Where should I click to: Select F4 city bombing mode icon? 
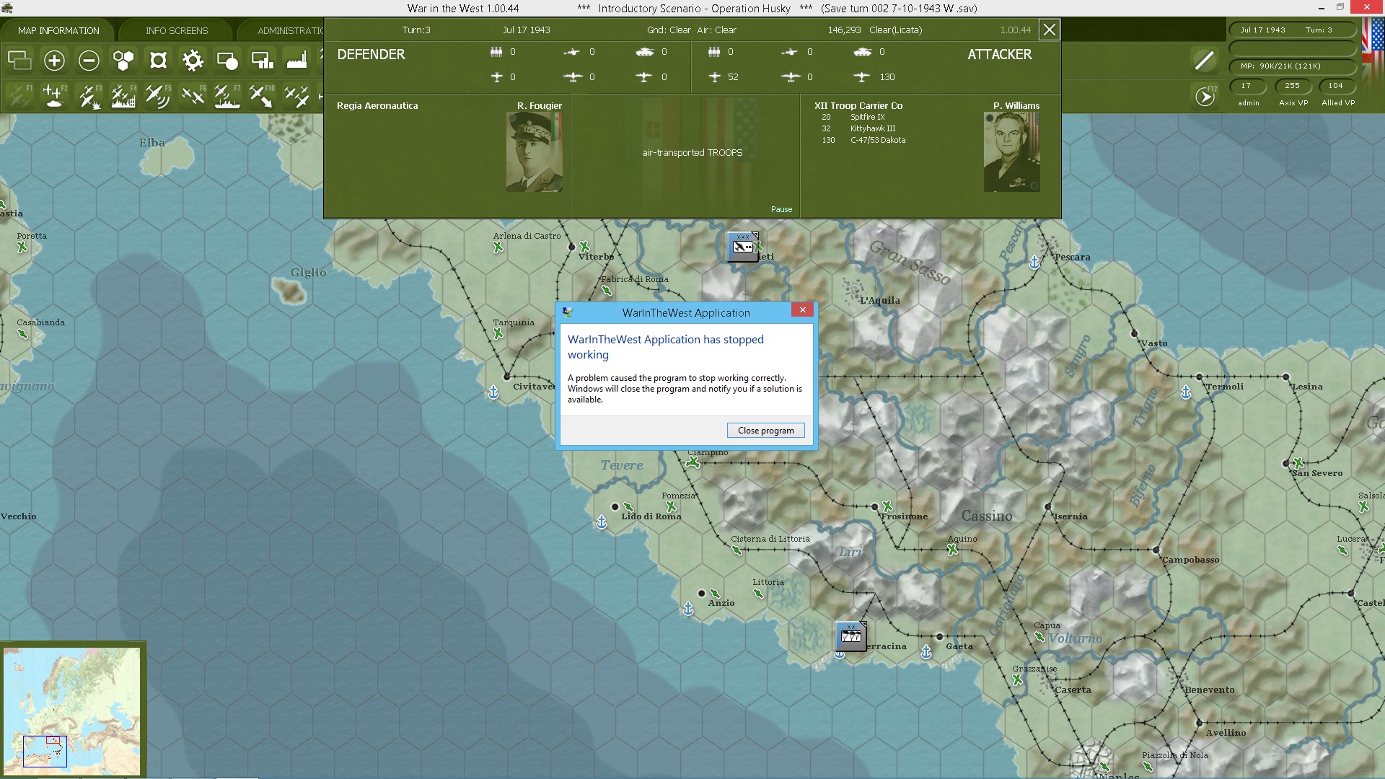pos(123,95)
